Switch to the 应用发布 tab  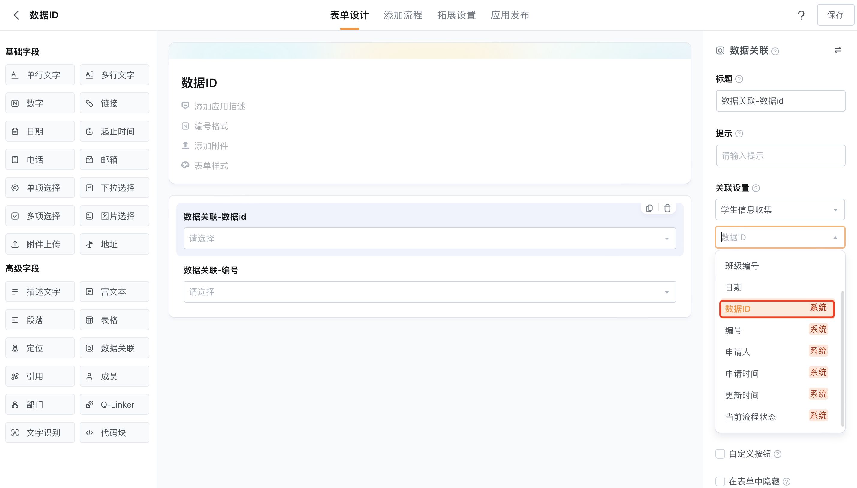510,15
